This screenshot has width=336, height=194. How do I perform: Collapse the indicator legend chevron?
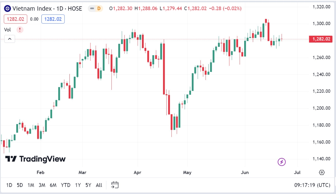[10, 39]
